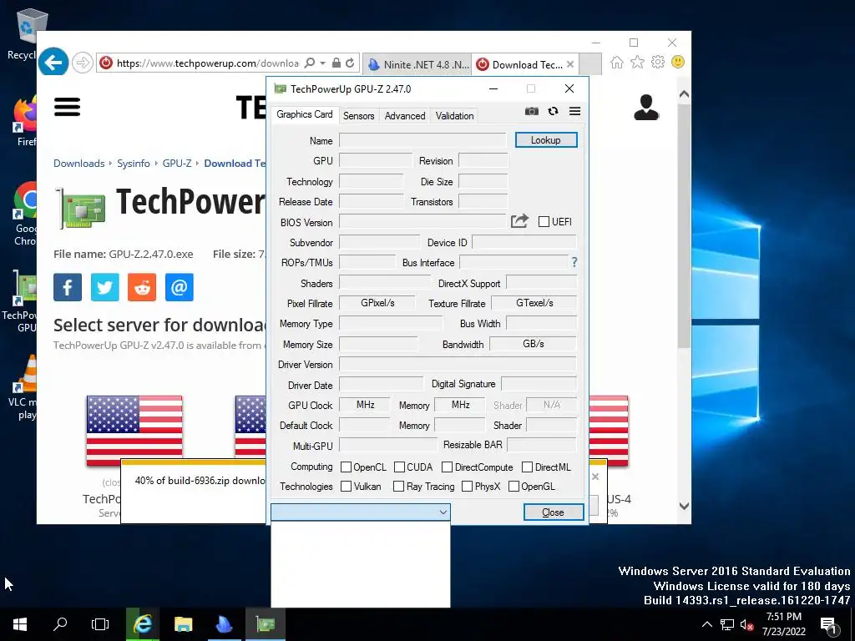The width and height of the screenshot is (855, 641).
Task: Open the TechPowerUp site hamburger menu
Action: [67, 107]
